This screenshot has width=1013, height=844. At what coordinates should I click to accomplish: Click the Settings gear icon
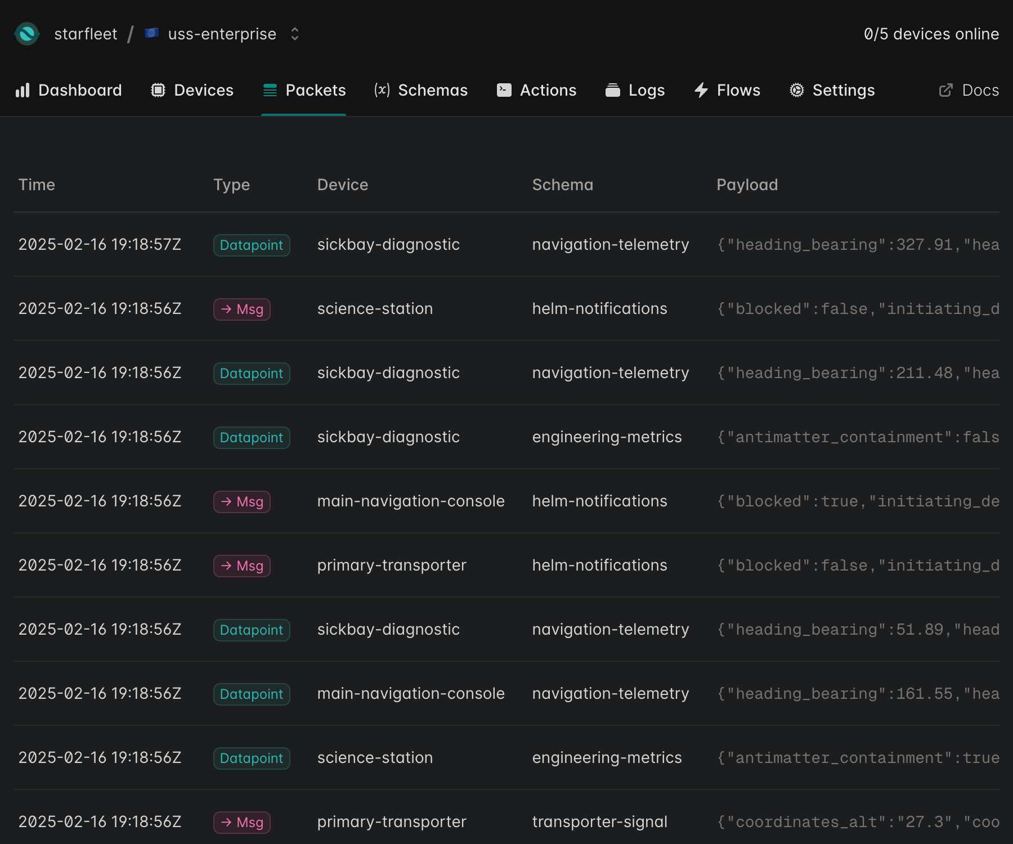click(x=797, y=90)
